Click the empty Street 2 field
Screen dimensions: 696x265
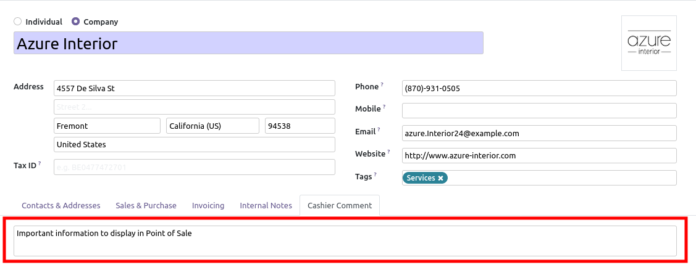pyautogui.click(x=195, y=107)
